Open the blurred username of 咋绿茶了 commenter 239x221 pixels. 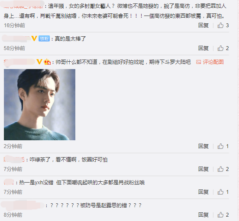pos(14,160)
